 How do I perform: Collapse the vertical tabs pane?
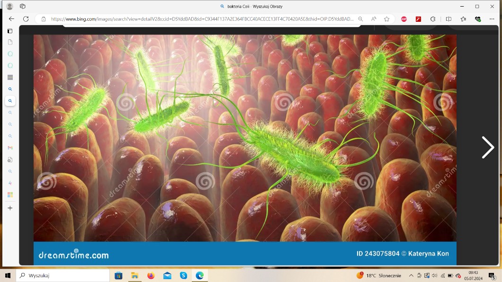pos(10,31)
